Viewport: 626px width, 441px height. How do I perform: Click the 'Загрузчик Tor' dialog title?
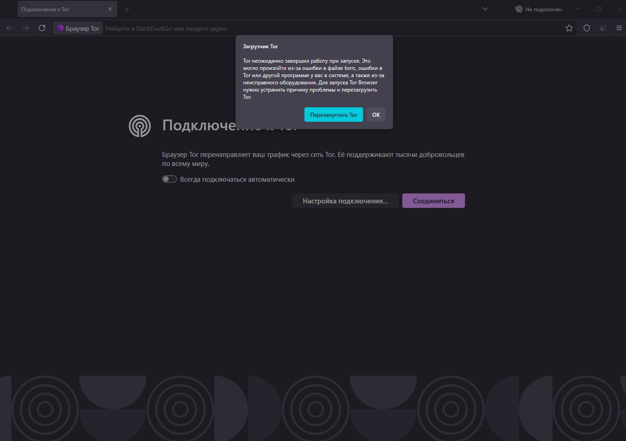pos(260,46)
